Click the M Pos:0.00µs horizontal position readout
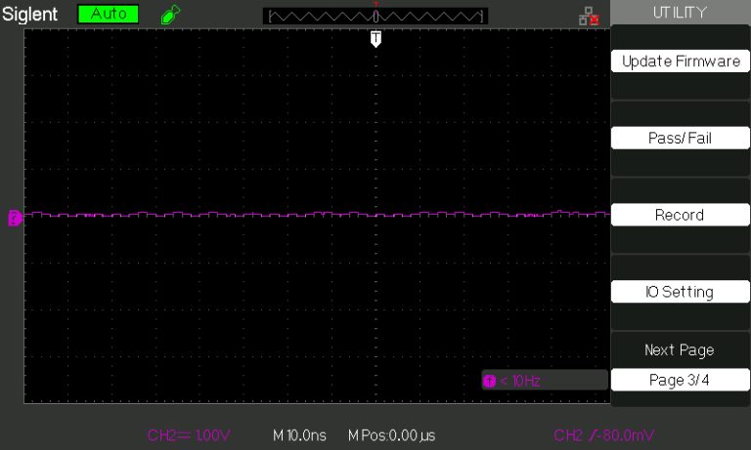Screen dimensions: 751x450 pyautogui.click(x=391, y=434)
